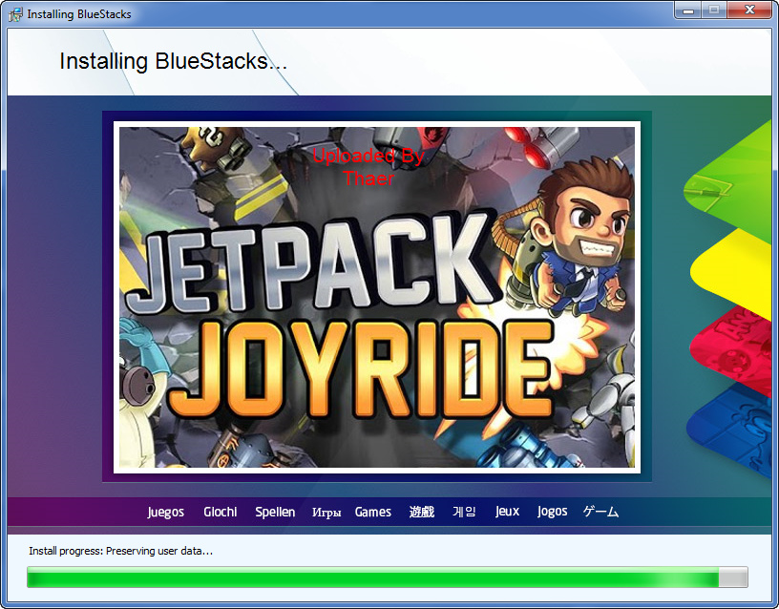Click the Jetpack Joyride promo image
This screenshot has width=779, height=609.
tap(377, 298)
